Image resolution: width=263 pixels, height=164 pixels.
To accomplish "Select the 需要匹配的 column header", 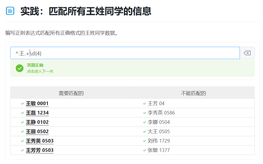I will [71, 93].
